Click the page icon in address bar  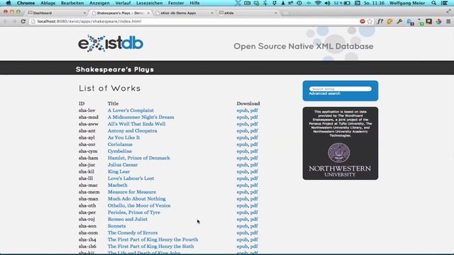[33, 21]
